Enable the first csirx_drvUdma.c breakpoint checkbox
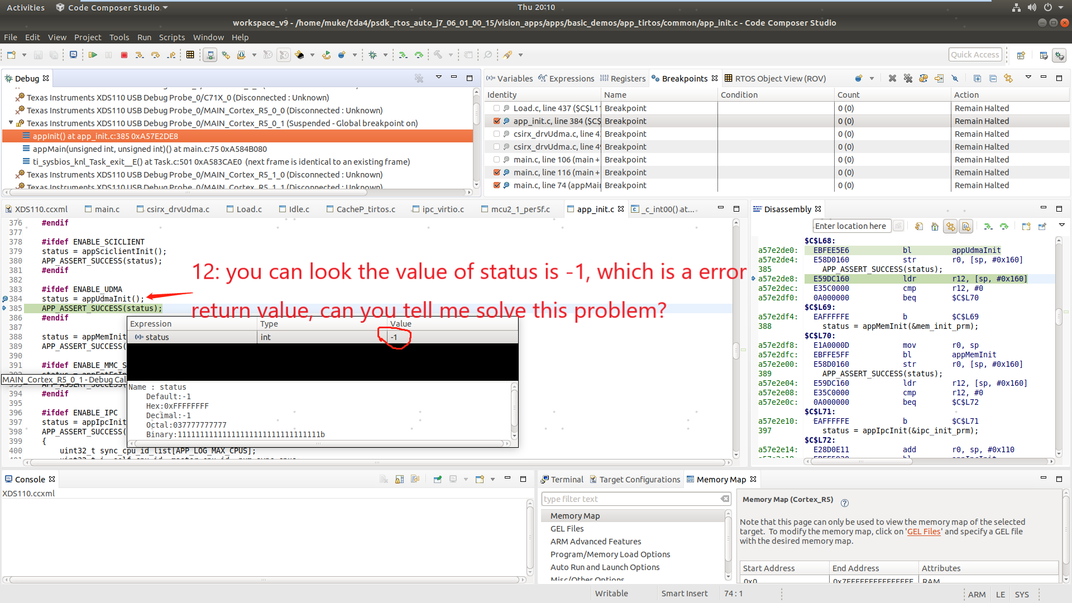Screen dimensions: 1072x603 tap(497, 134)
